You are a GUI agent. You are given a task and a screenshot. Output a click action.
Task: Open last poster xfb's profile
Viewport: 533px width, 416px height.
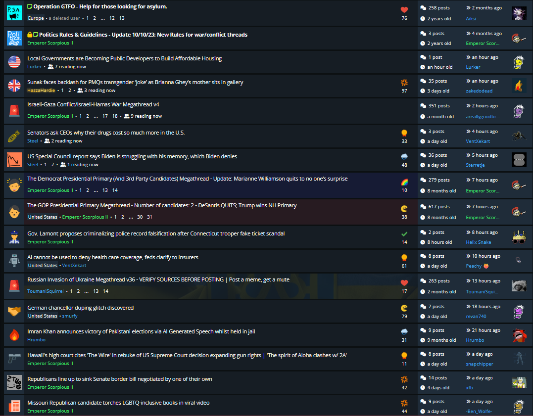click(469, 388)
